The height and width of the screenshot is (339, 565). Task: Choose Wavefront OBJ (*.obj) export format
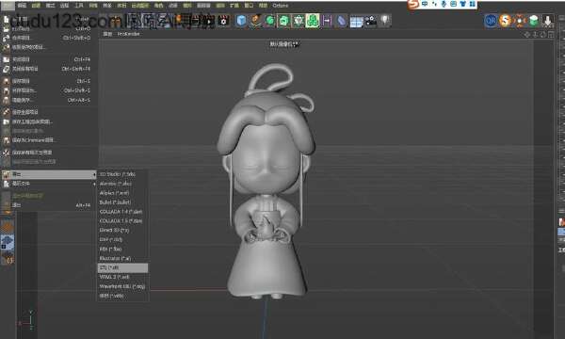point(122,286)
